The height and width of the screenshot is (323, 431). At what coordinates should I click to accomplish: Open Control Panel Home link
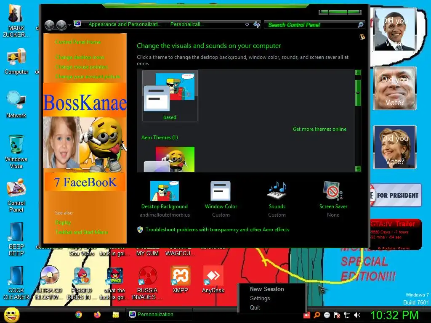pos(78,42)
